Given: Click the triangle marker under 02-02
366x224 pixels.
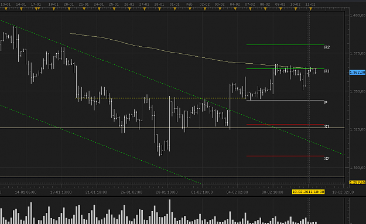Looking at the screenshot, I should (205, 9).
